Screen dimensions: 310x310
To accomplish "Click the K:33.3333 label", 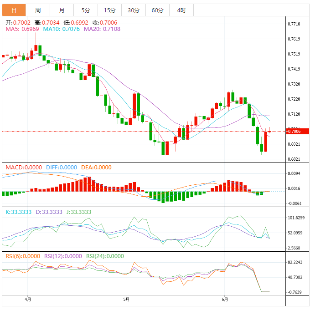I will (x=19, y=212).
